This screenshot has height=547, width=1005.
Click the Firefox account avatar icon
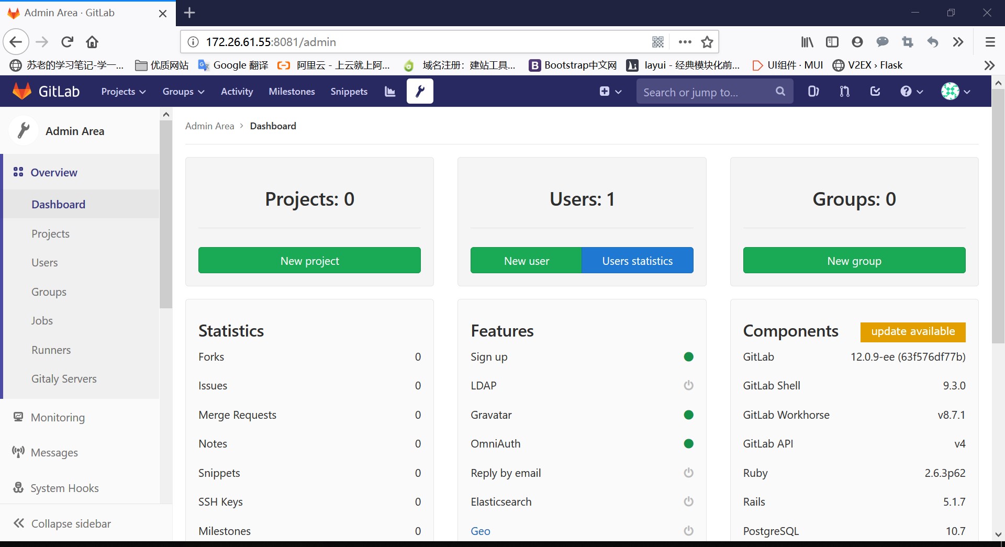click(857, 42)
